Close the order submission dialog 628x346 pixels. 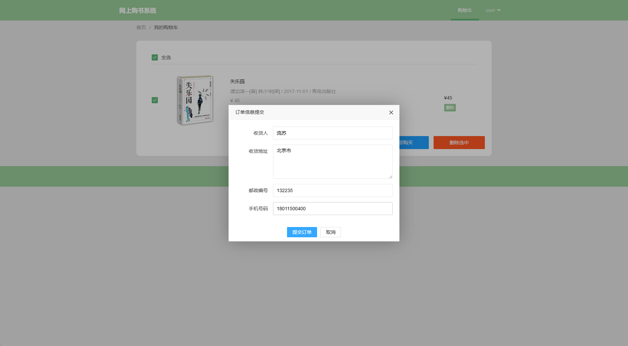(x=391, y=112)
